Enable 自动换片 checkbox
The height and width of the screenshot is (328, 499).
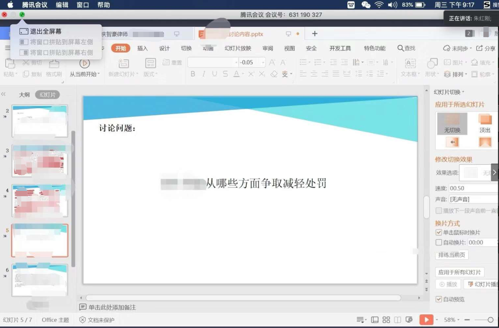click(x=439, y=242)
